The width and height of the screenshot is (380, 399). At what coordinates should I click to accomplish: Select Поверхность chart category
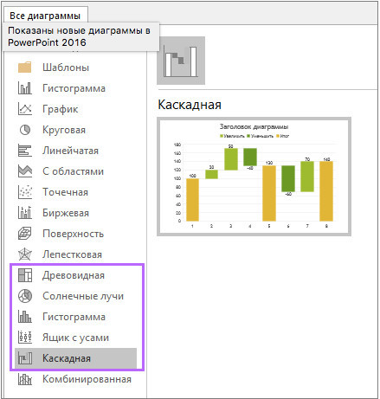pyautogui.click(x=73, y=234)
